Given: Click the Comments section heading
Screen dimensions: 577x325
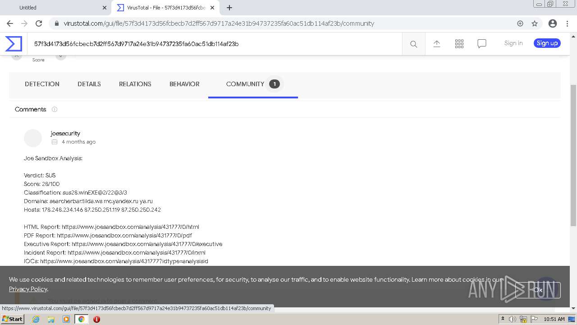Looking at the screenshot, I should coord(30,109).
